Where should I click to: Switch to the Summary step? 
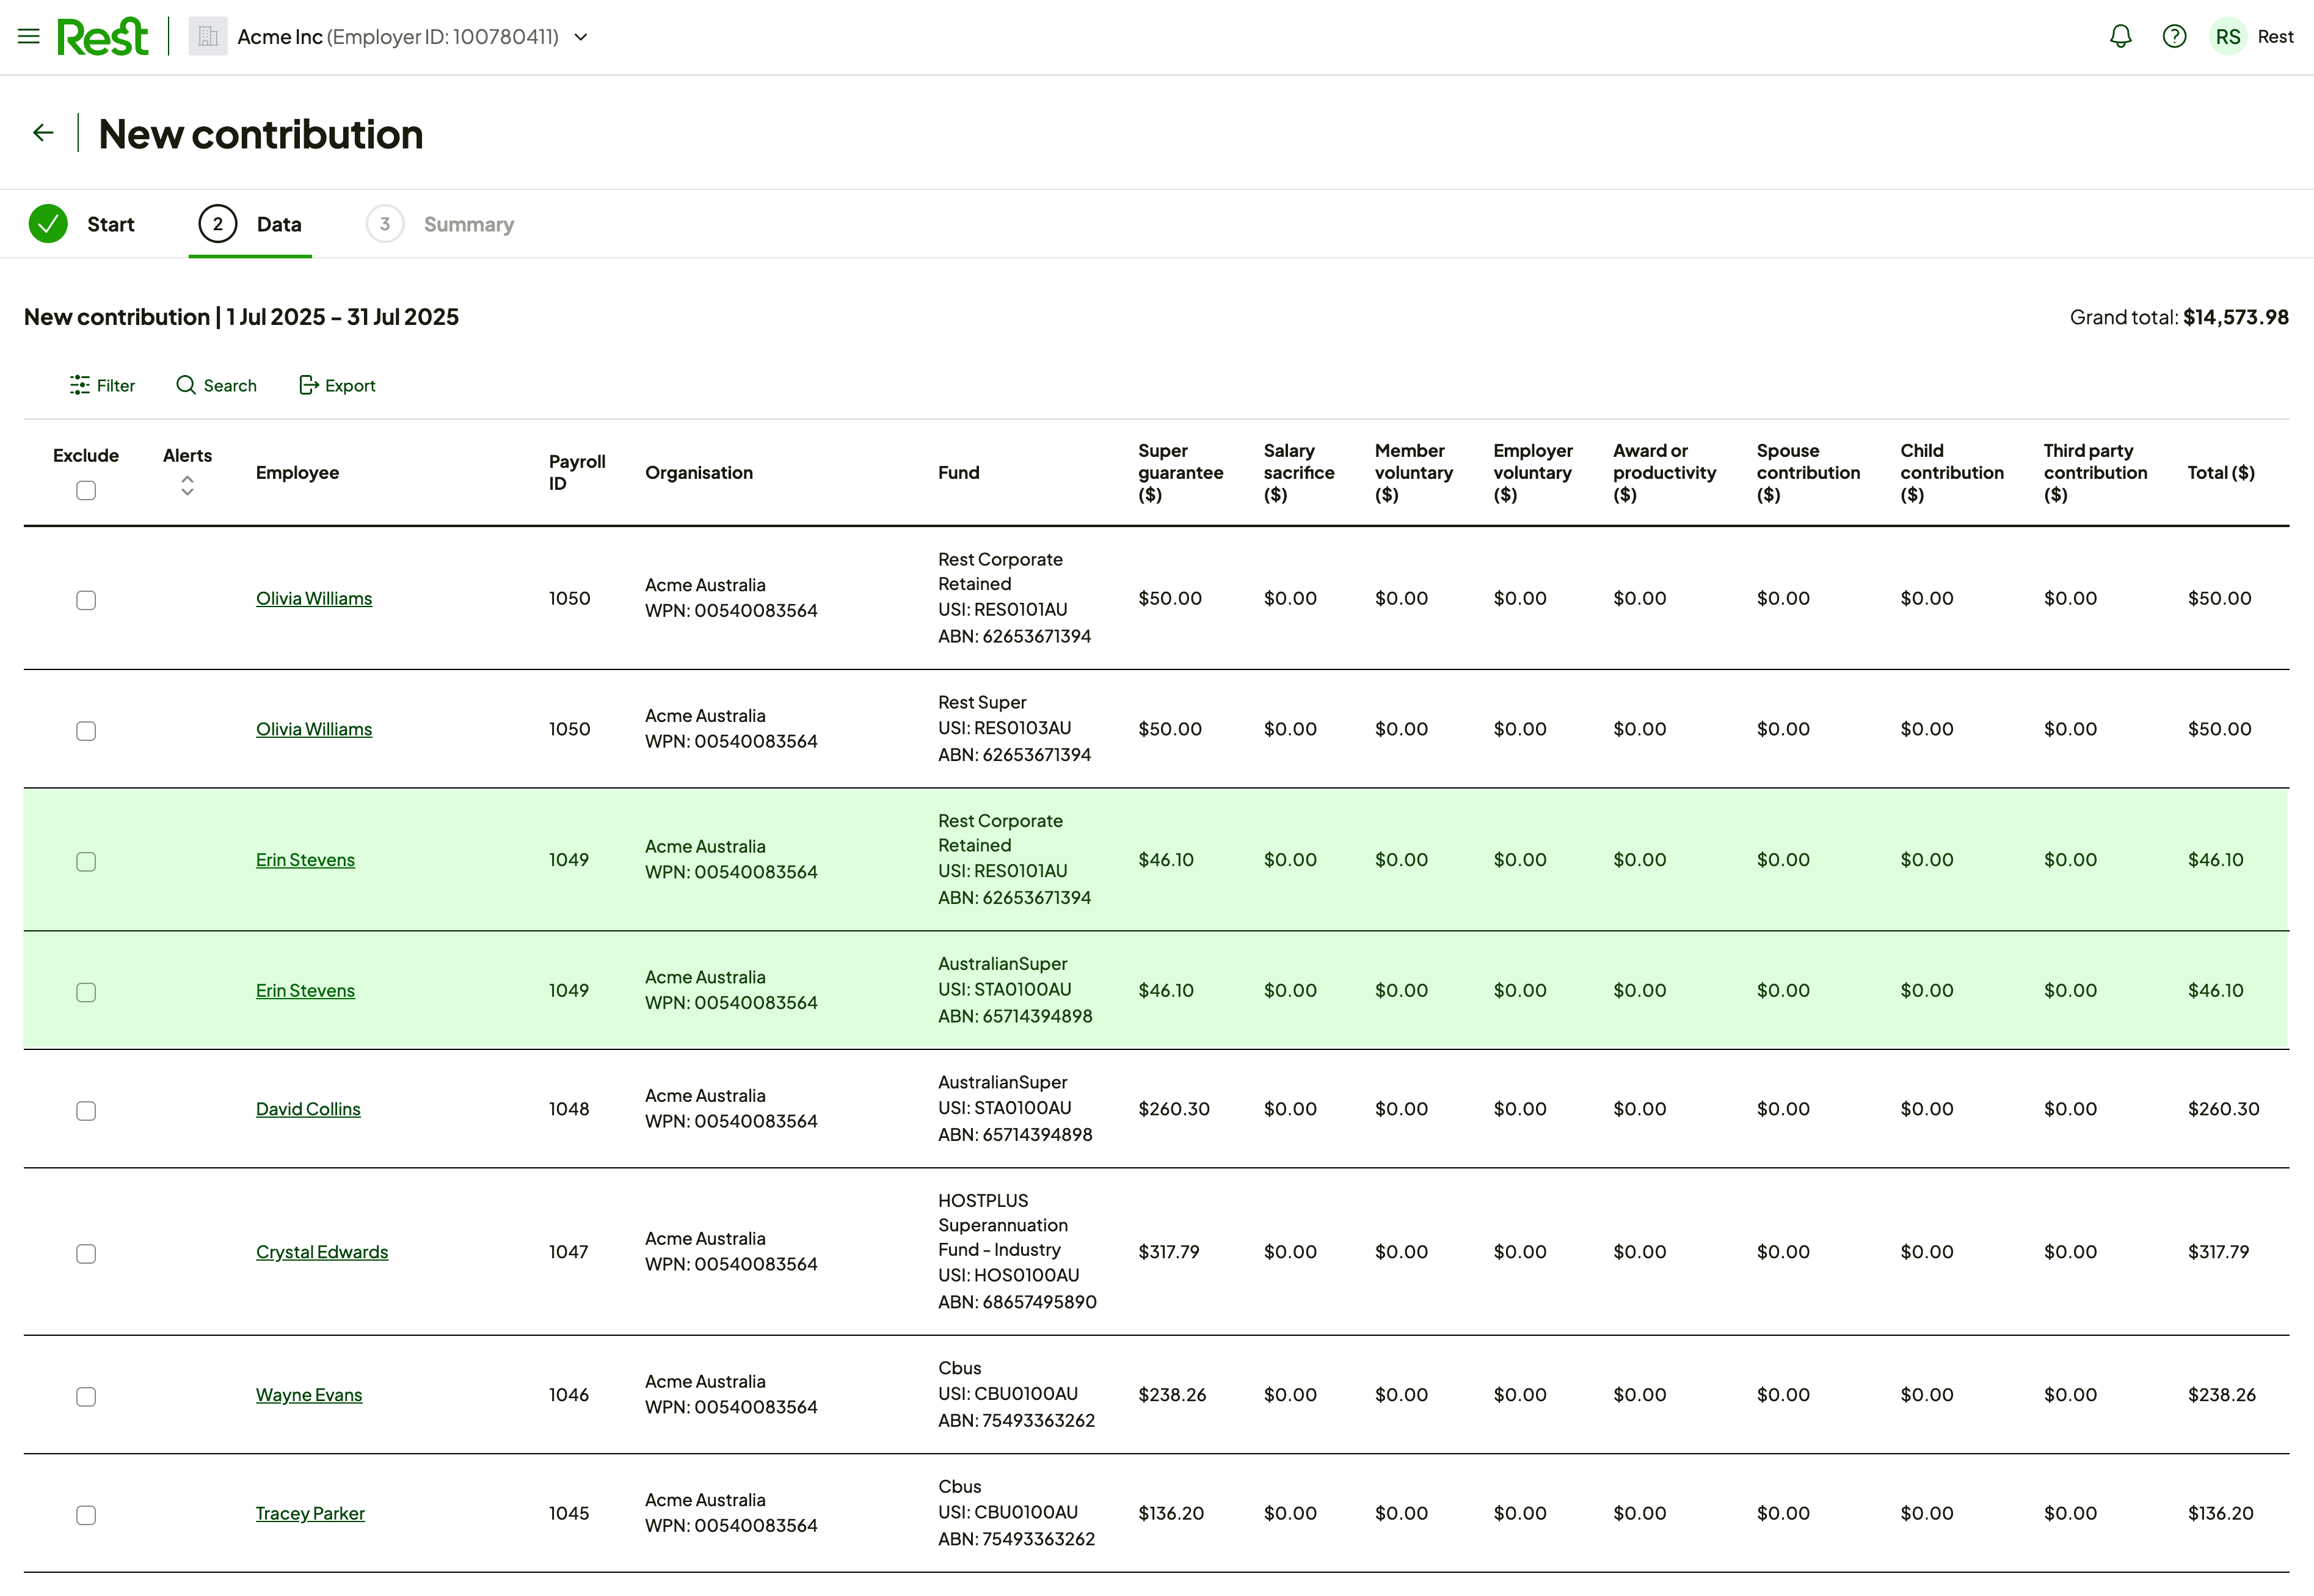coord(441,223)
